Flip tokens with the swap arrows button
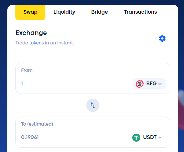Image resolution: width=184 pixels, height=152 pixels. point(93,105)
